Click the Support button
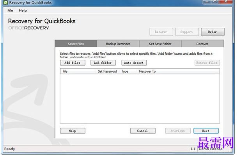 [x=187, y=32]
